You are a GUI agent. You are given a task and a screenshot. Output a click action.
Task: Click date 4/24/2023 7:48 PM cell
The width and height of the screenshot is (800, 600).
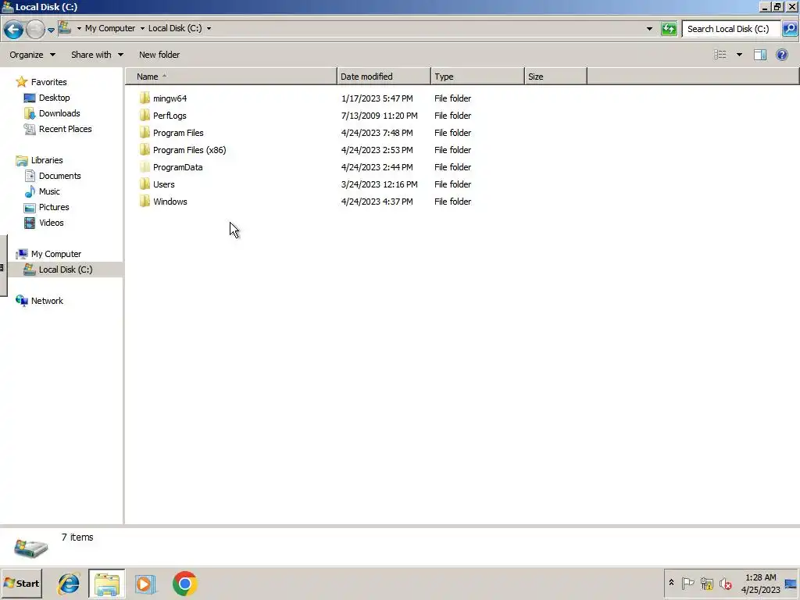tap(377, 133)
